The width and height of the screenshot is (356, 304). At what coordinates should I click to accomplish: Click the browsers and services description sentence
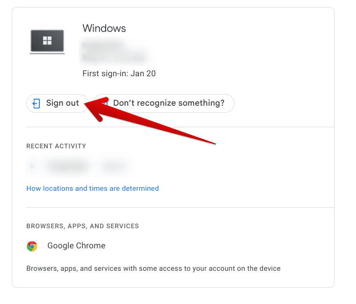153,269
